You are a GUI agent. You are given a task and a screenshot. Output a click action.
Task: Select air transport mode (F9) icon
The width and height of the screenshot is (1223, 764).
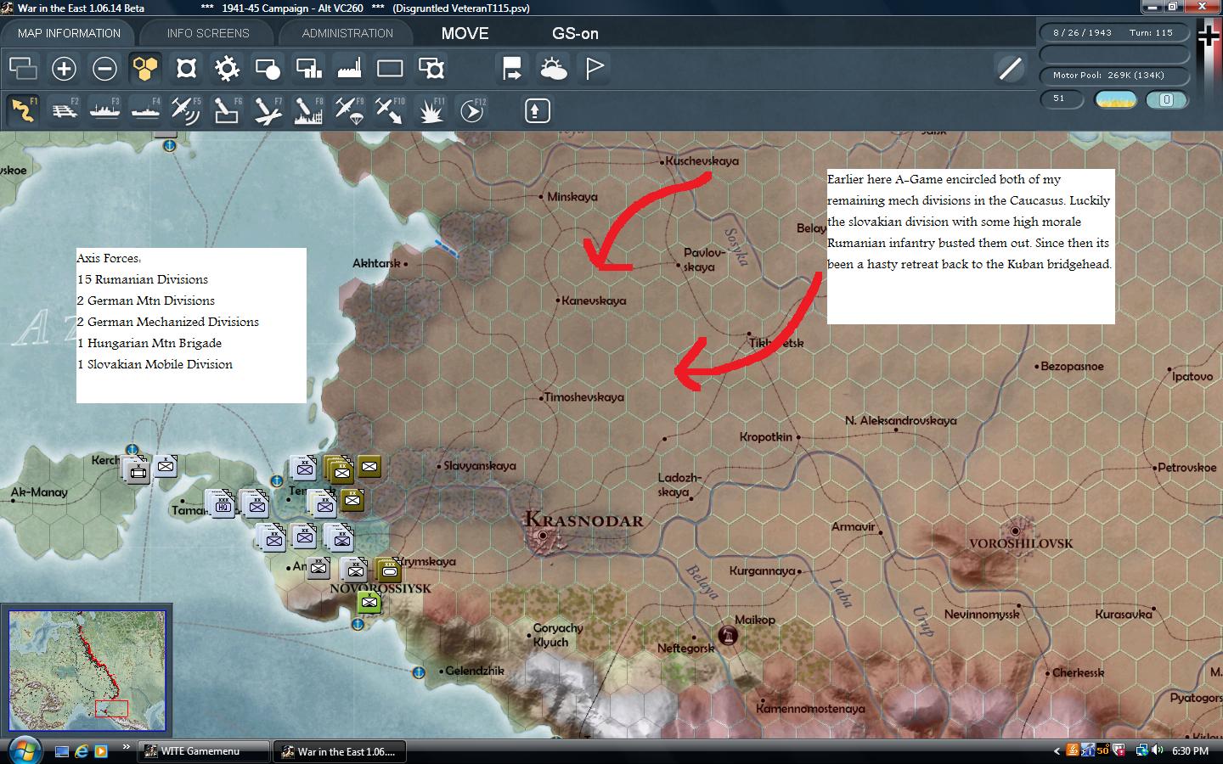[x=349, y=110]
